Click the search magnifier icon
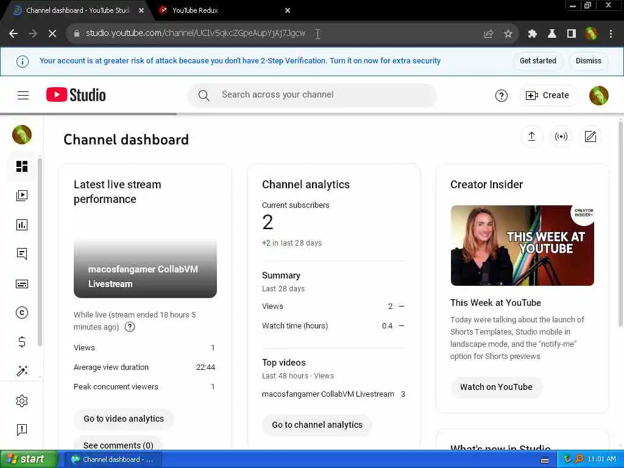This screenshot has width=624, height=468. [x=204, y=96]
